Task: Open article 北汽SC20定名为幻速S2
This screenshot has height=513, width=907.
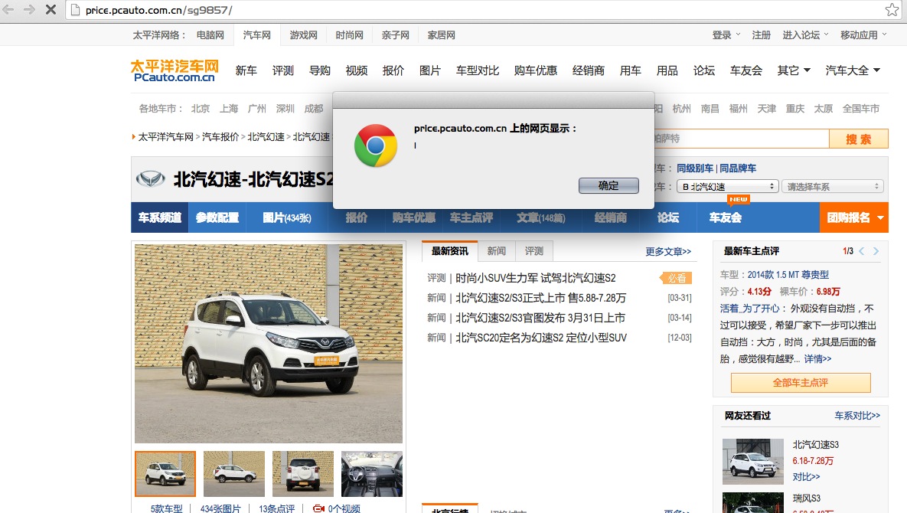Action: (541, 337)
